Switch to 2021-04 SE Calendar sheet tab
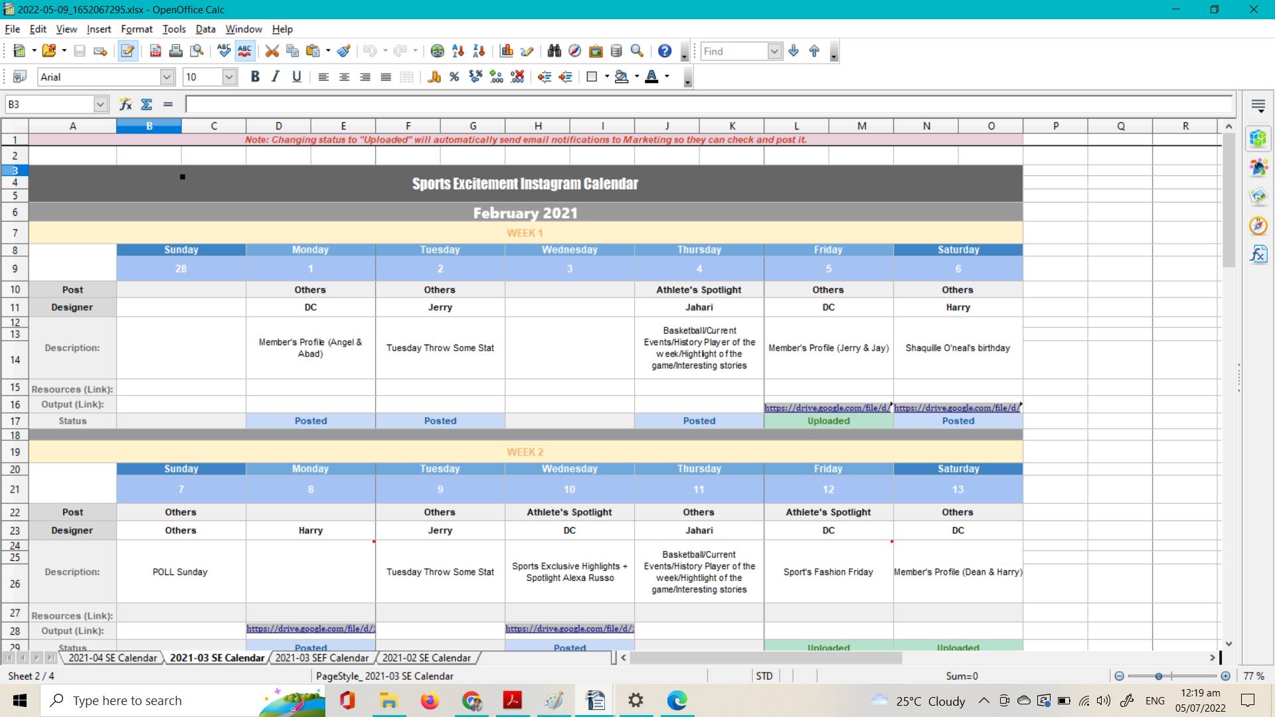The height and width of the screenshot is (717, 1275). pyautogui.click(x=112, y=658)
